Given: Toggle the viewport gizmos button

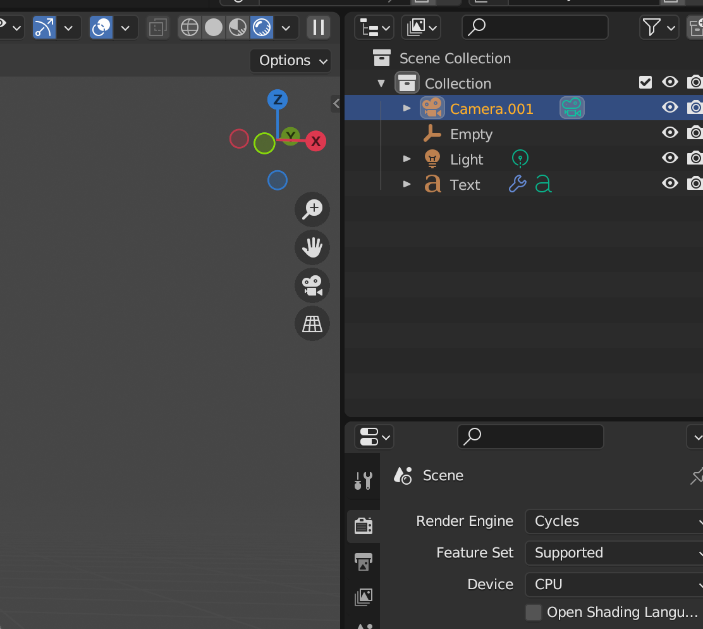Looking at the screenshot, I should (44, 28).
